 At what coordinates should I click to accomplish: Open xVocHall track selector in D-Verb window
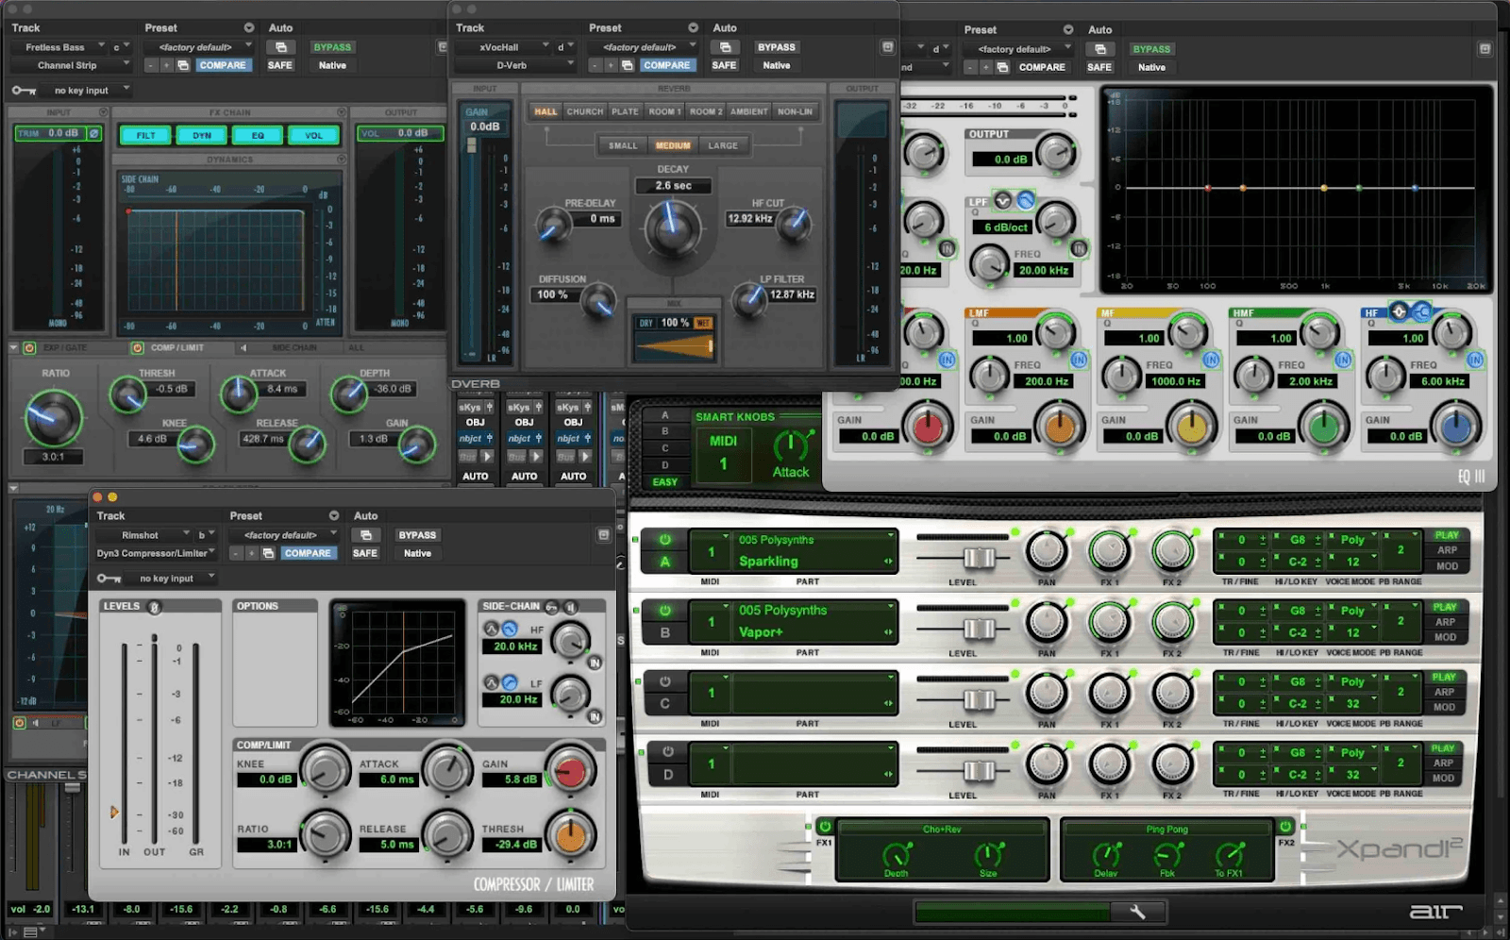point(502,47)
